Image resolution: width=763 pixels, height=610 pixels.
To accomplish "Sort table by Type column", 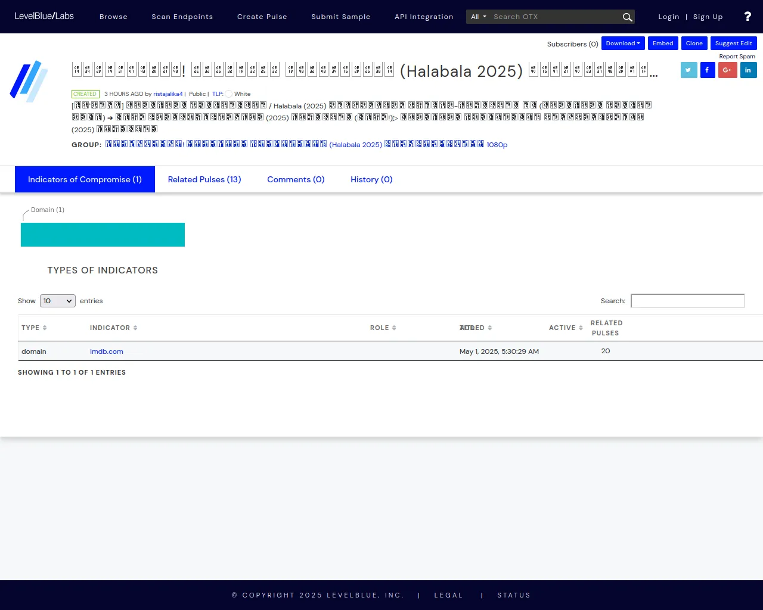I will point(34,328).
